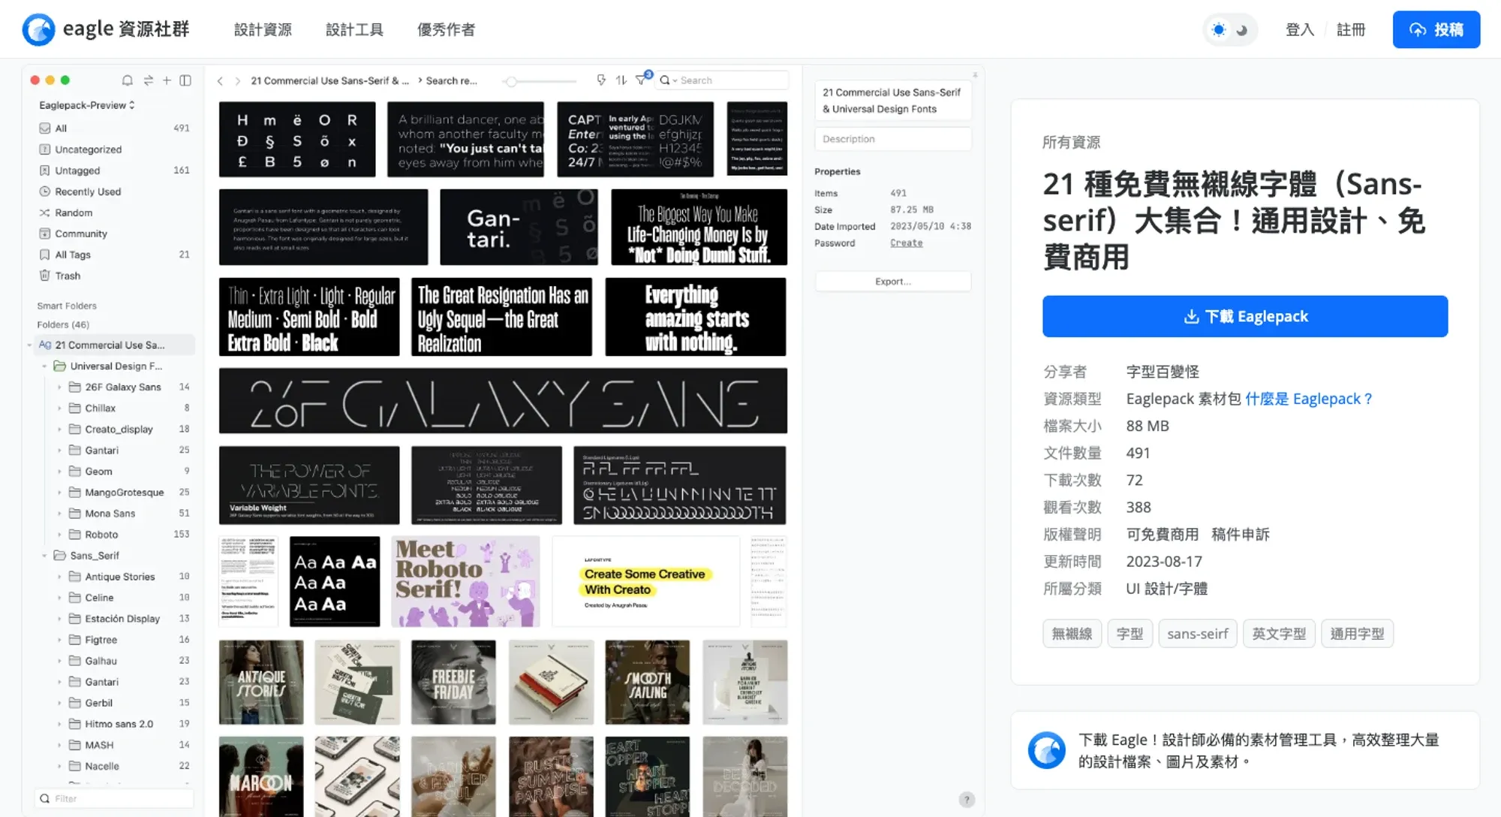The height and width of the screenshot is (817, 1501).
Task: Click the 投稿 submit button
Action: (x=1436, y=30)
